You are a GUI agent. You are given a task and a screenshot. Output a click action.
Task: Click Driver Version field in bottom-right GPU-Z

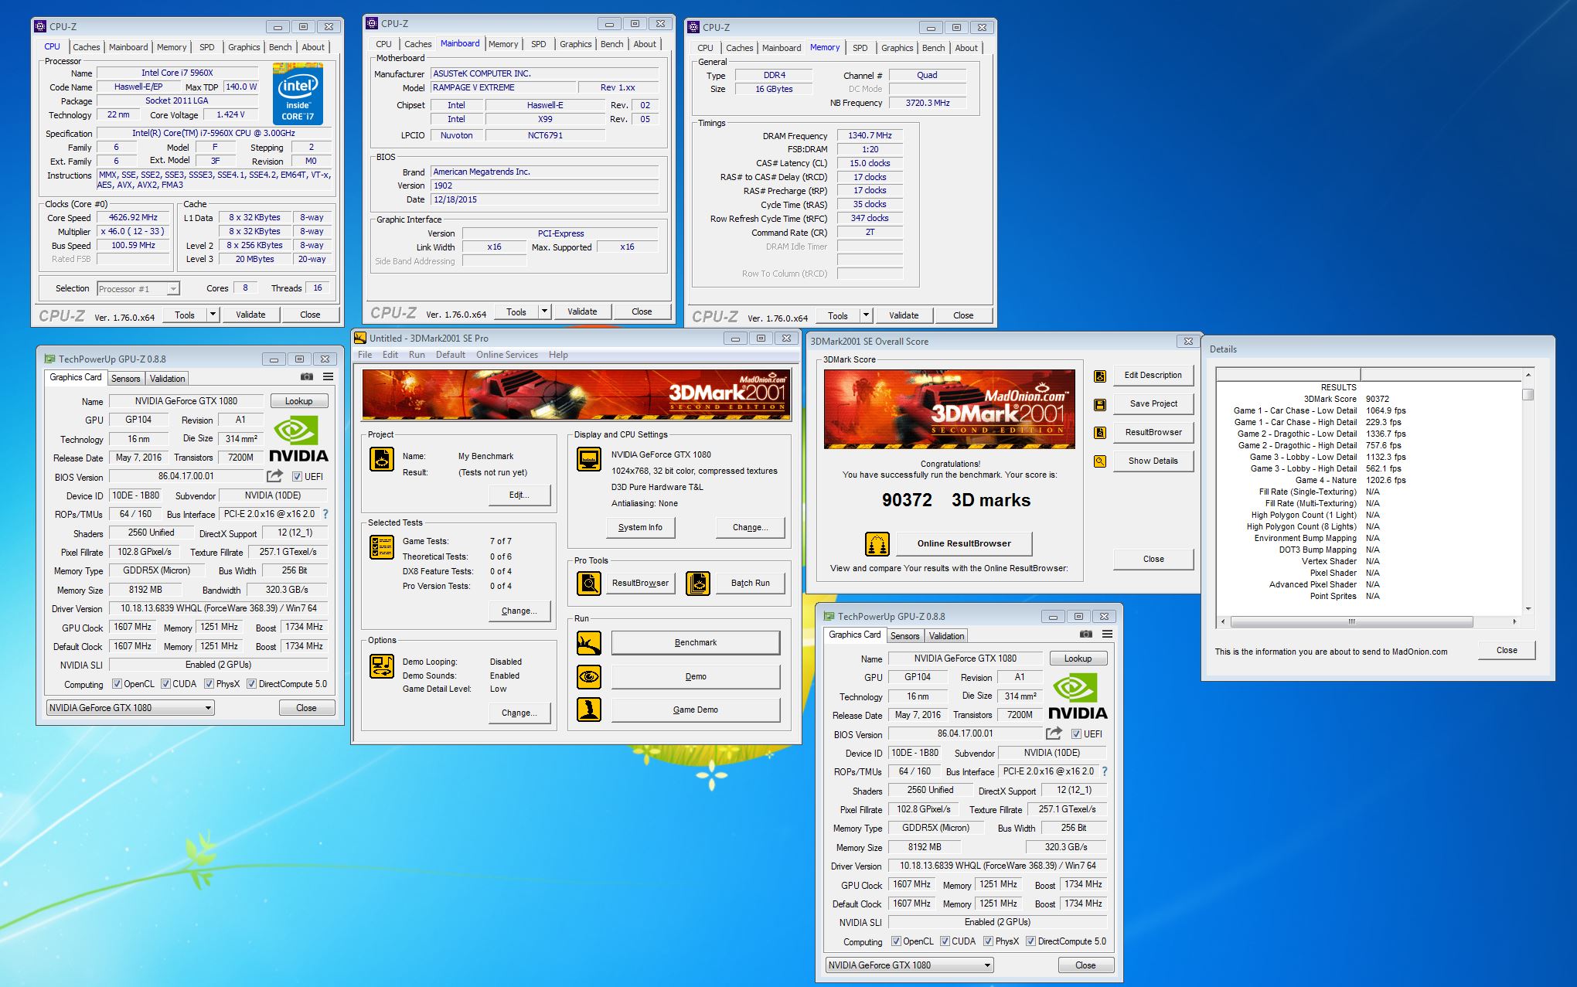click(998, 866)
